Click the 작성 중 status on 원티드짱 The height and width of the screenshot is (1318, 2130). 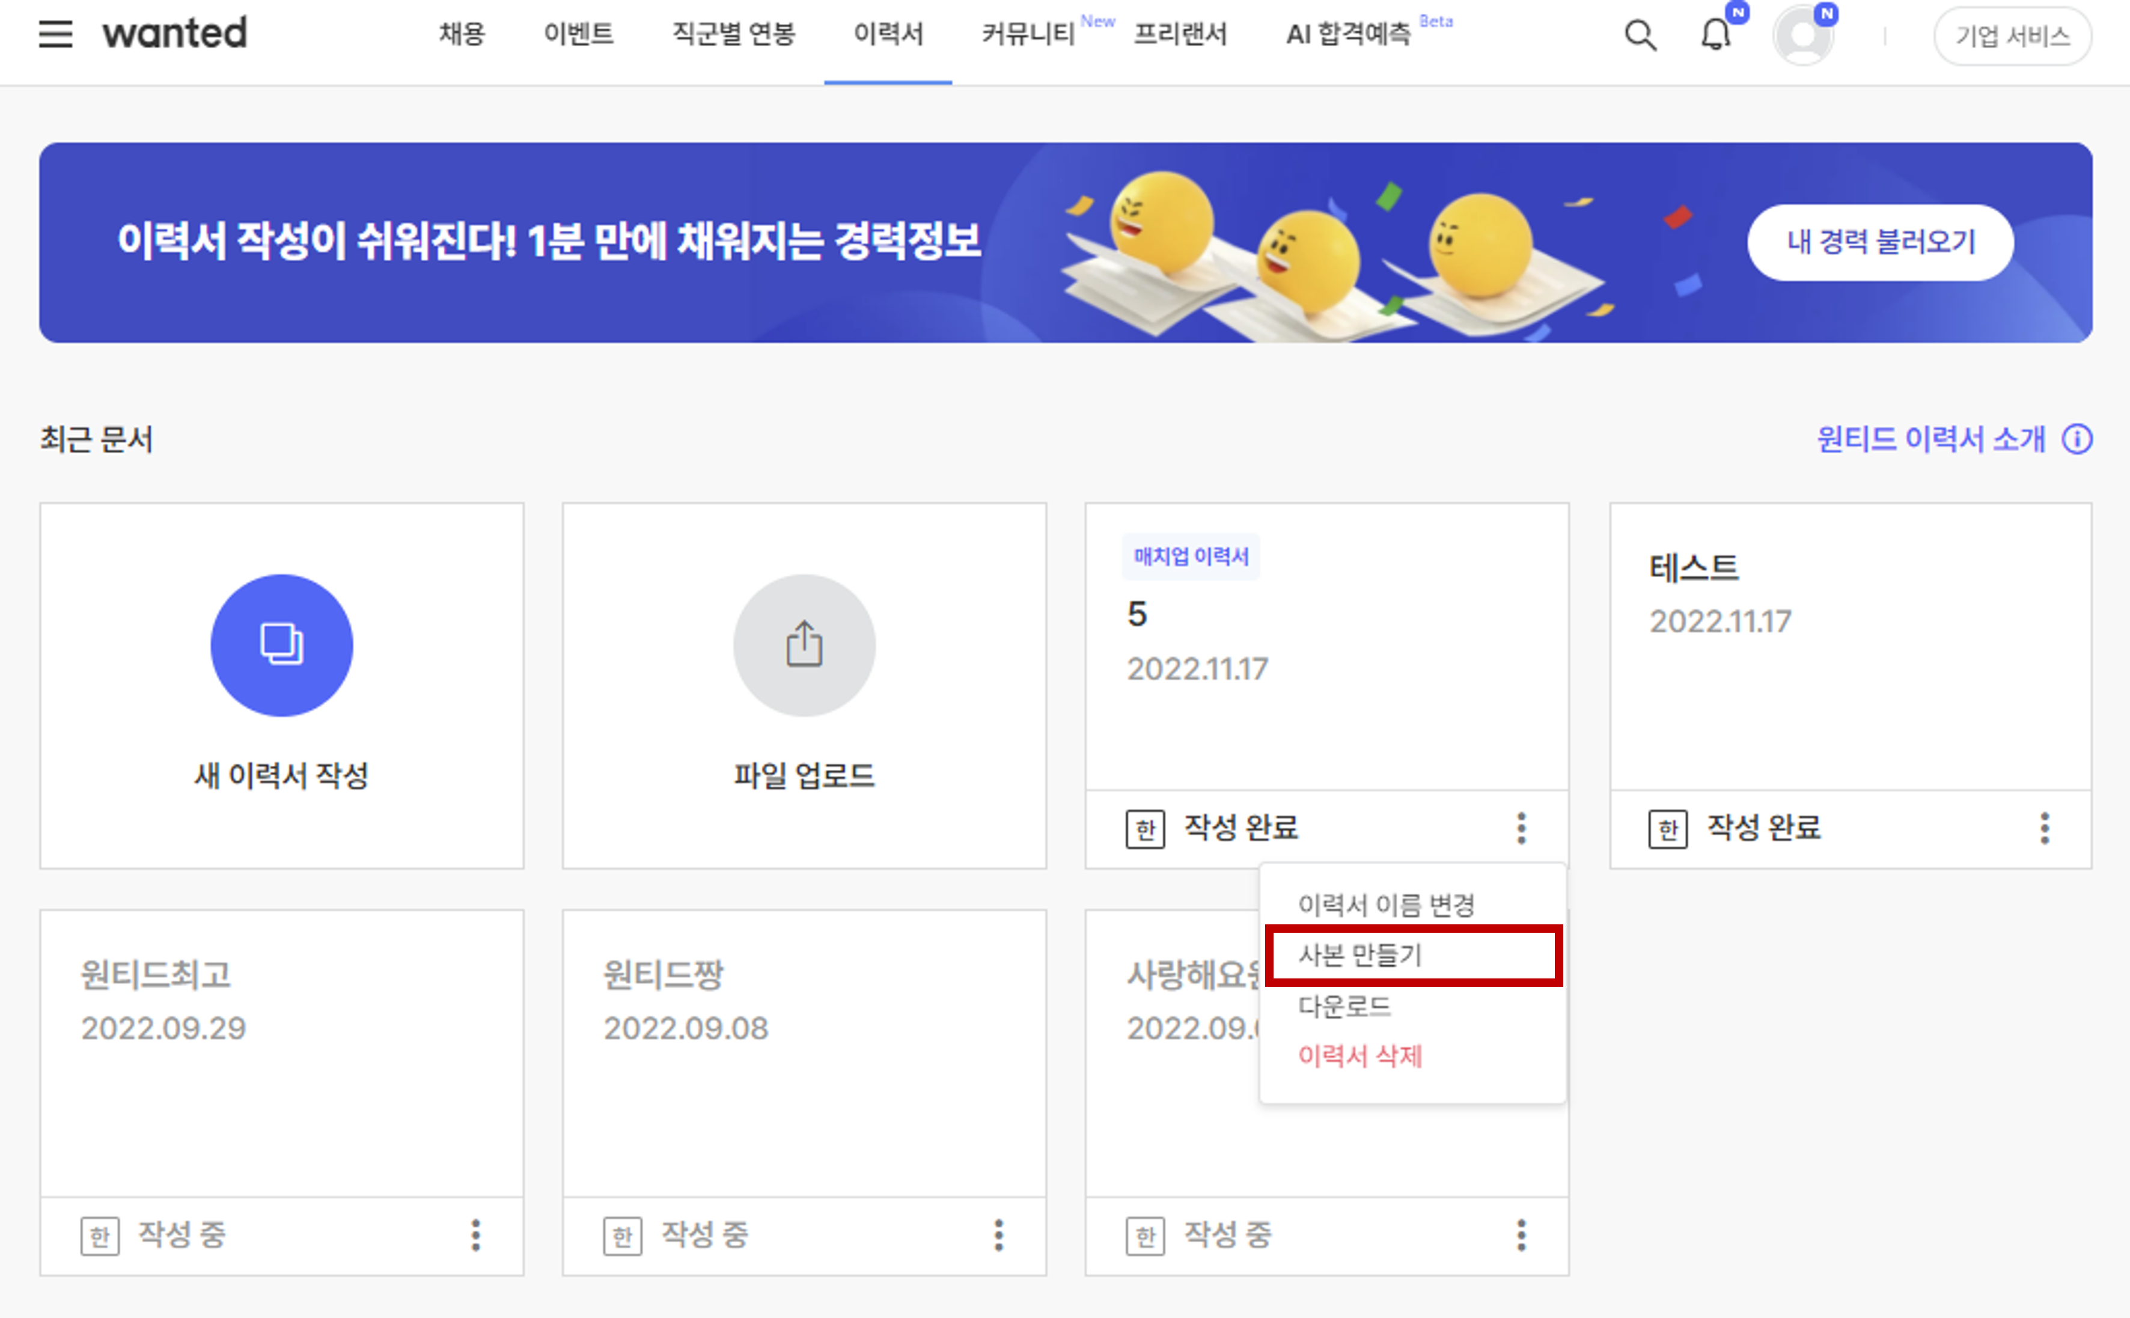(704, 1234)
